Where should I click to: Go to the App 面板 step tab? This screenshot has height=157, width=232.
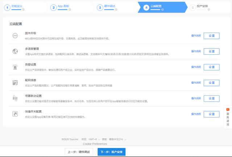click(x=70, y=7)
